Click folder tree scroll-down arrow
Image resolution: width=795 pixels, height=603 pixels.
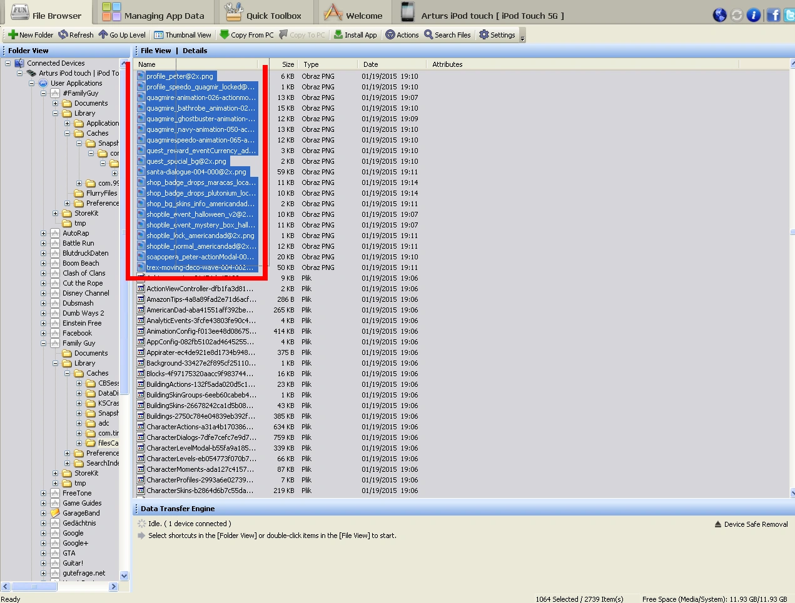point(124,576)
